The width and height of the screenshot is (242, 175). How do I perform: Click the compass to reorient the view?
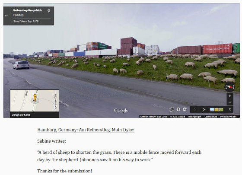[229, 87]
